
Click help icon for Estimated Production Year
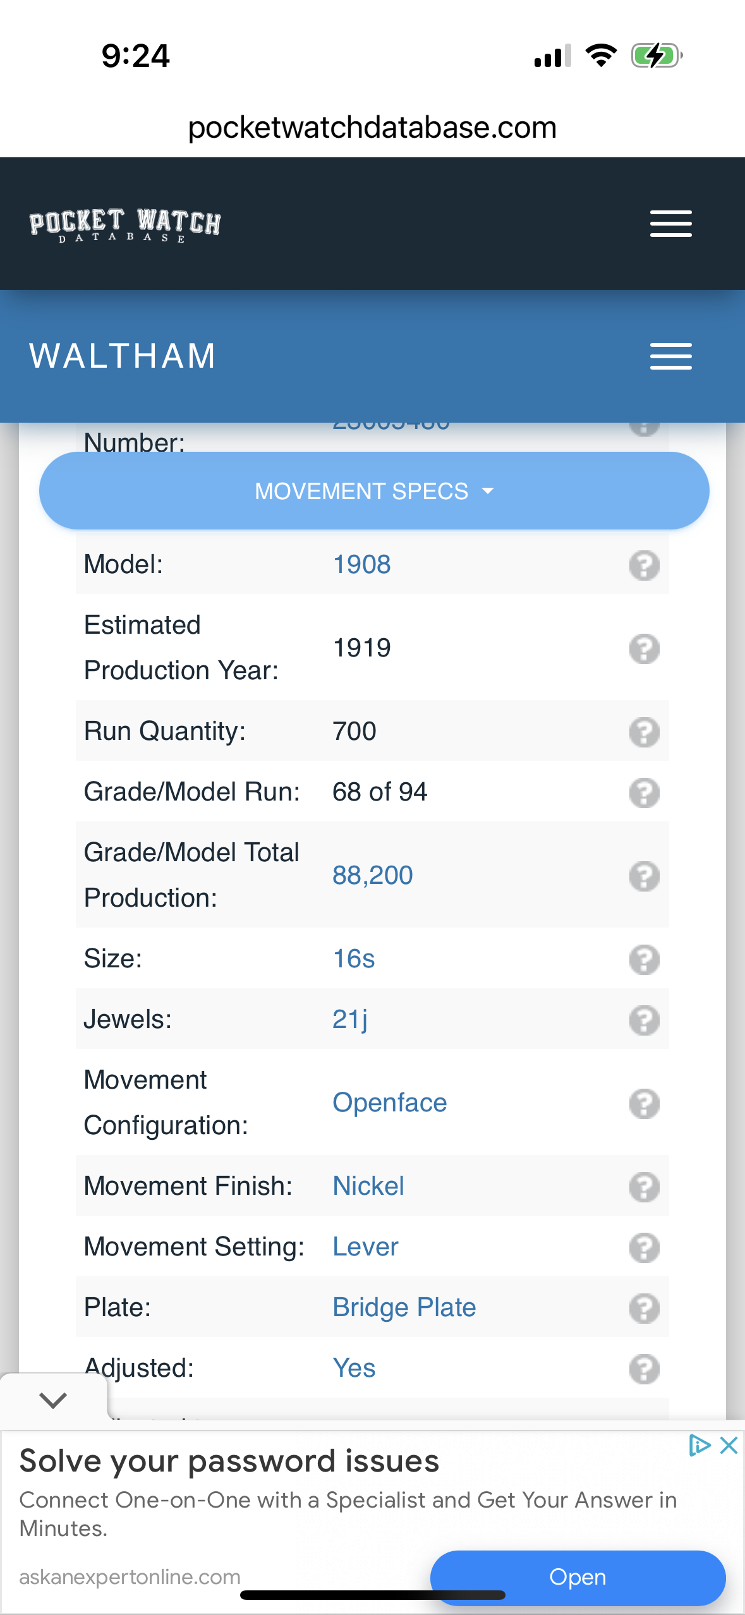pos(644,649)
